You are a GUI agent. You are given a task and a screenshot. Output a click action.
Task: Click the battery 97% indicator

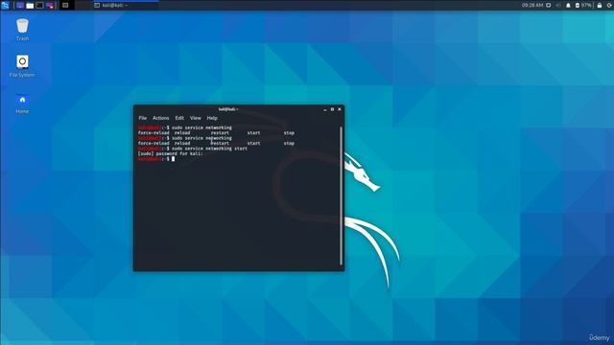coord(583,5)
